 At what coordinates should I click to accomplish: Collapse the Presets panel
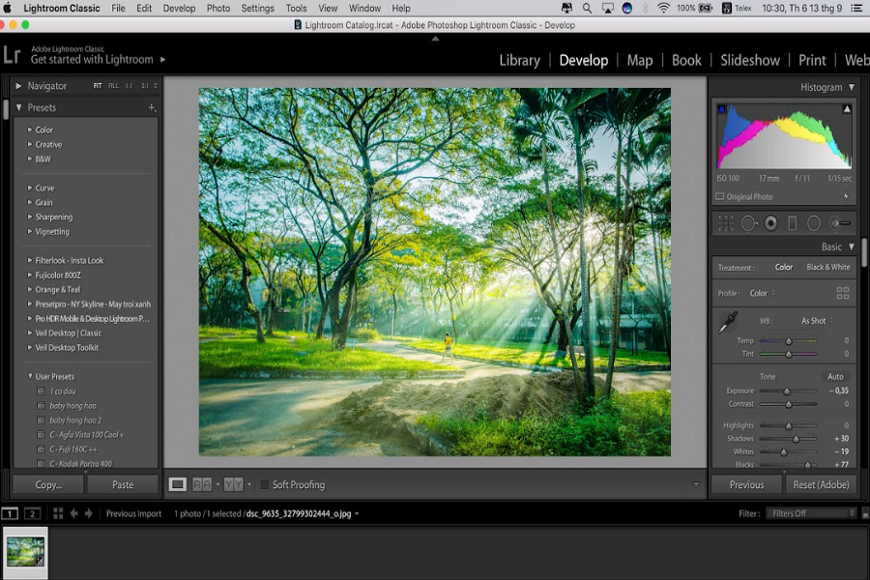tap(19, 107)
